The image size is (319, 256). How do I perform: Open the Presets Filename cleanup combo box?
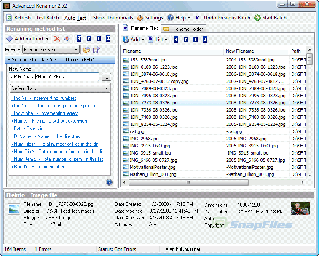coord(51,50)
